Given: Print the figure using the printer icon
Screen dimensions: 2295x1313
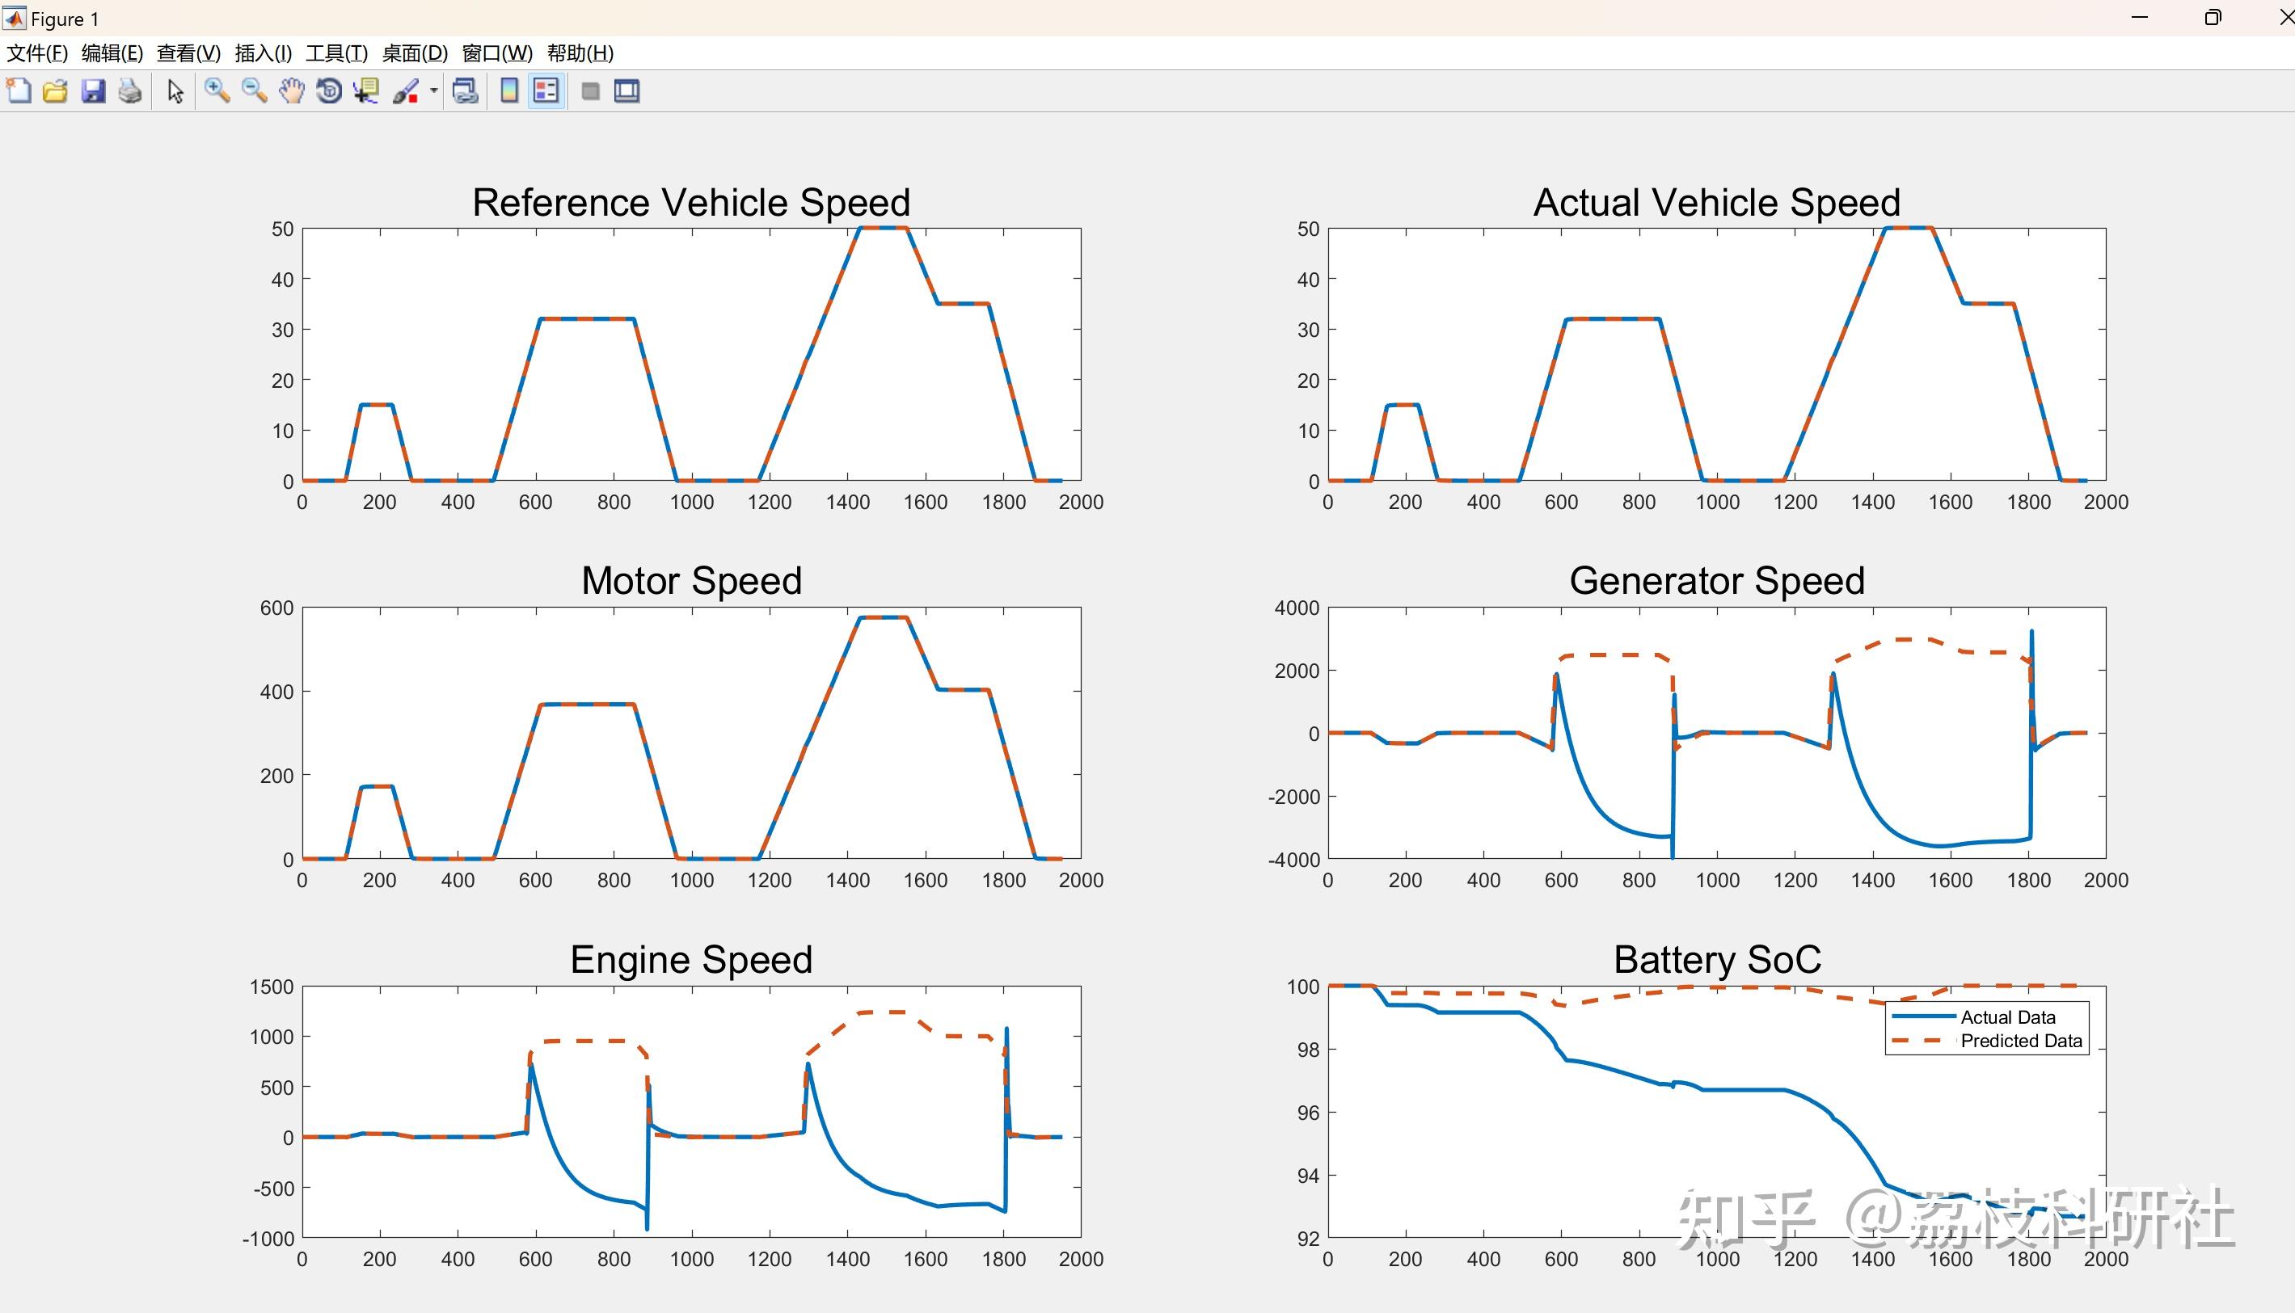Looking at the screenshot, I should point(130,91).
